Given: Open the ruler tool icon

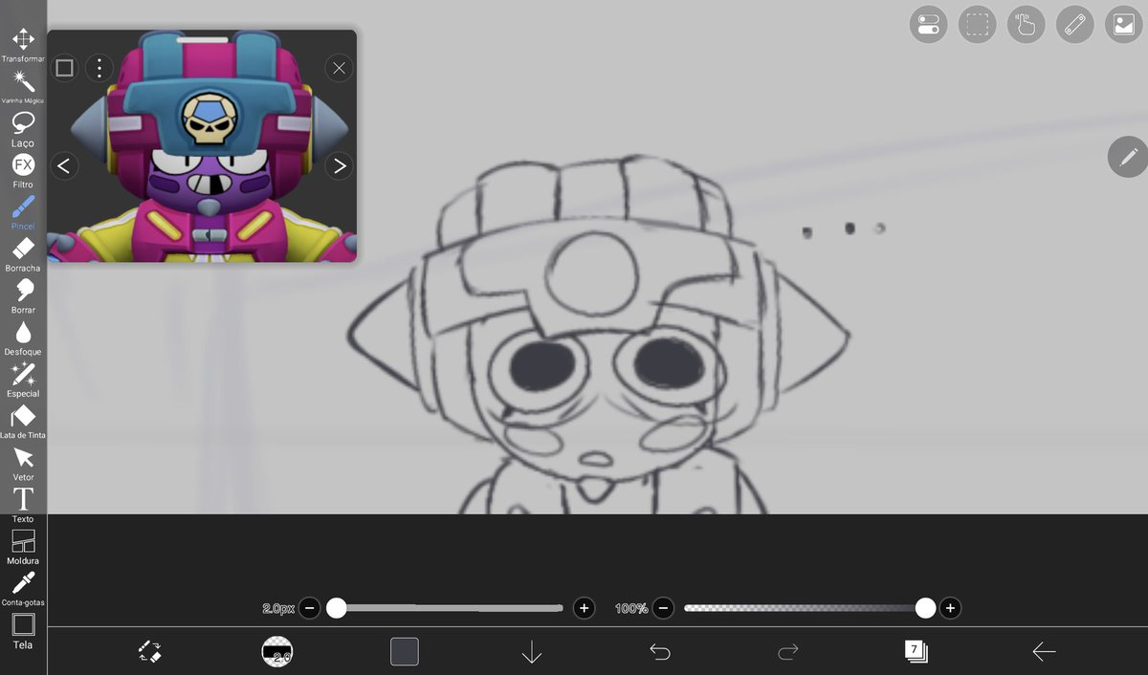Looking at the screenshot, I should tap(1075, 25).
